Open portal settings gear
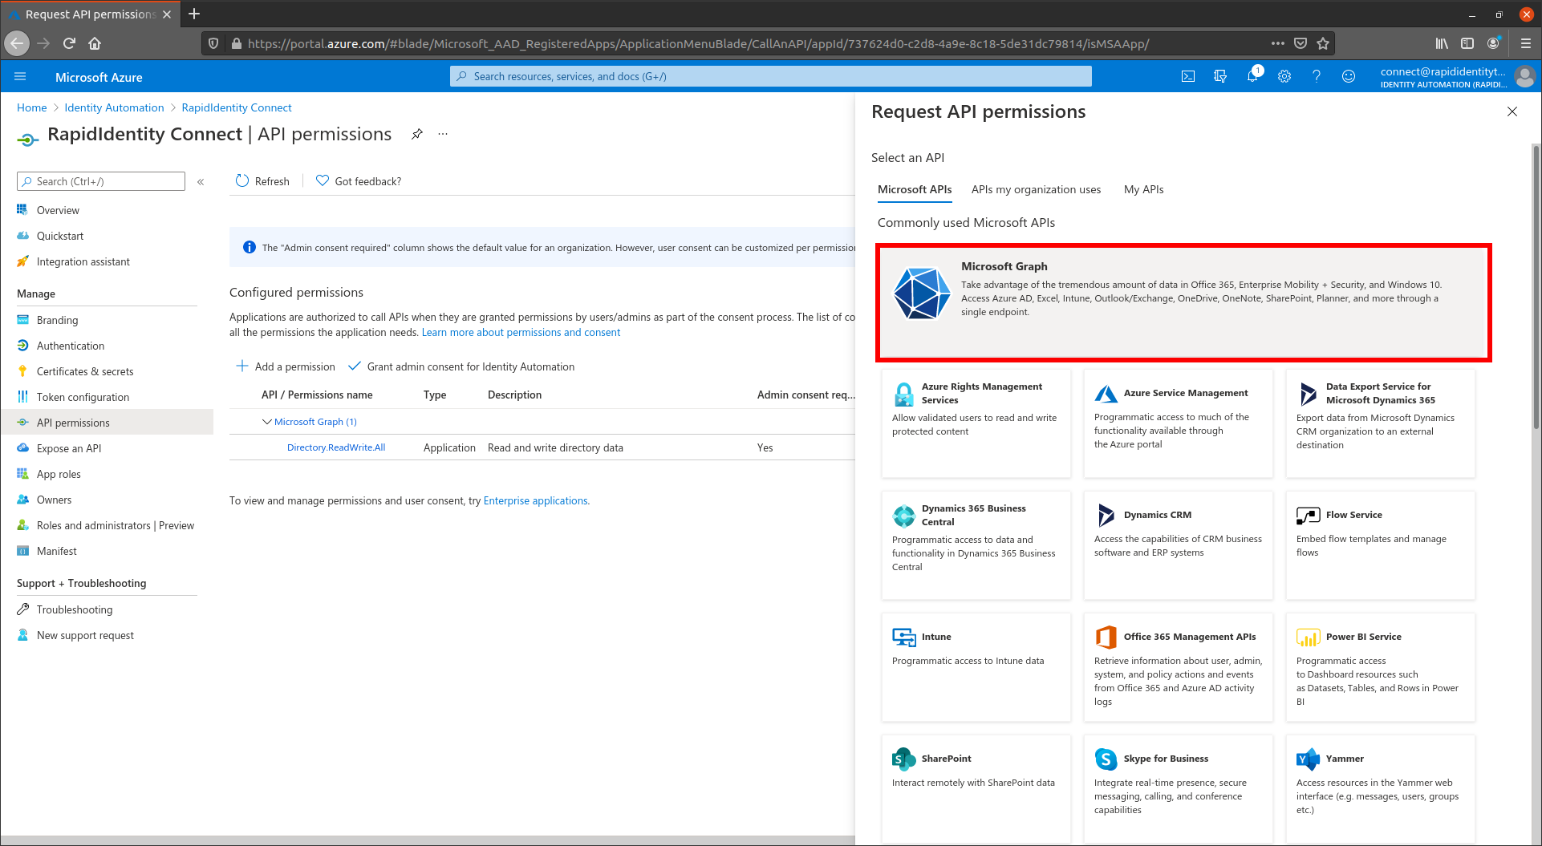This screenshot has width=1542, height=846. (x=1284, y=77)
